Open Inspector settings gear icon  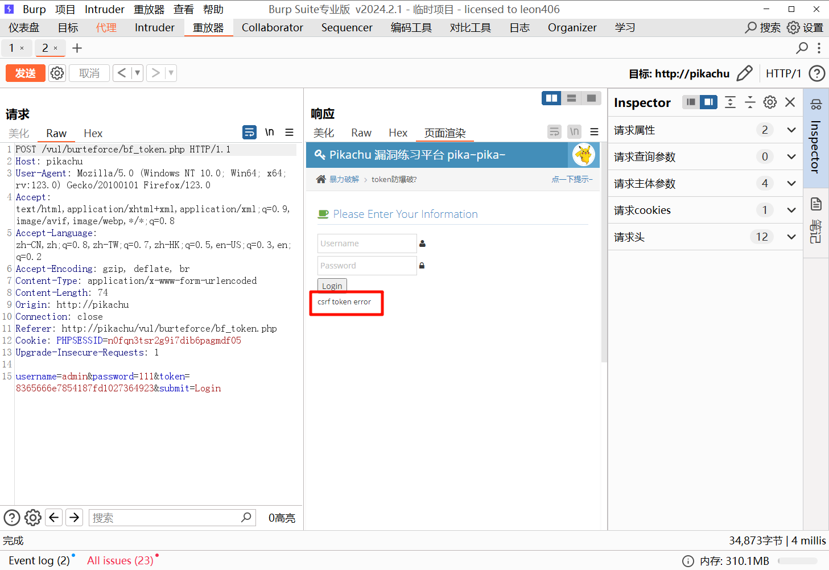pyautogui.click(x=770, y=102)
